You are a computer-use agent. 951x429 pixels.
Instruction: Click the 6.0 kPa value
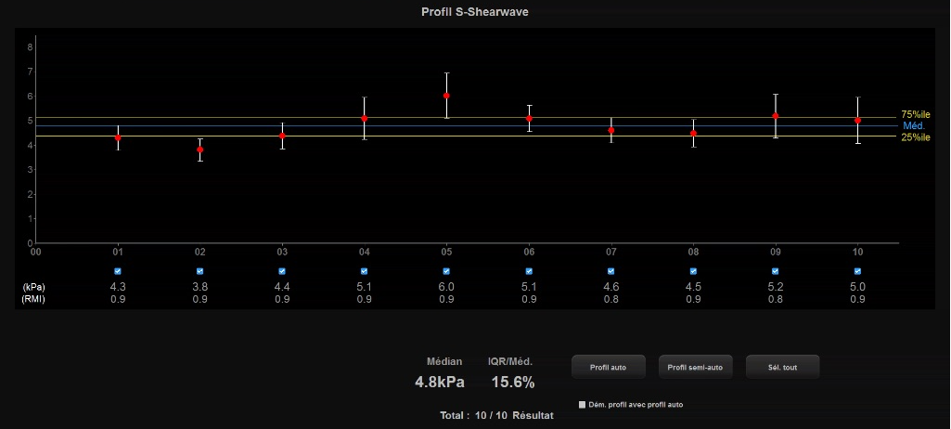[446, 287]
